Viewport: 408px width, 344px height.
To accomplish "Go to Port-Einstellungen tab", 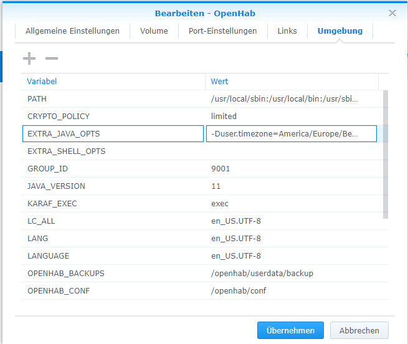I will point(222,31).
